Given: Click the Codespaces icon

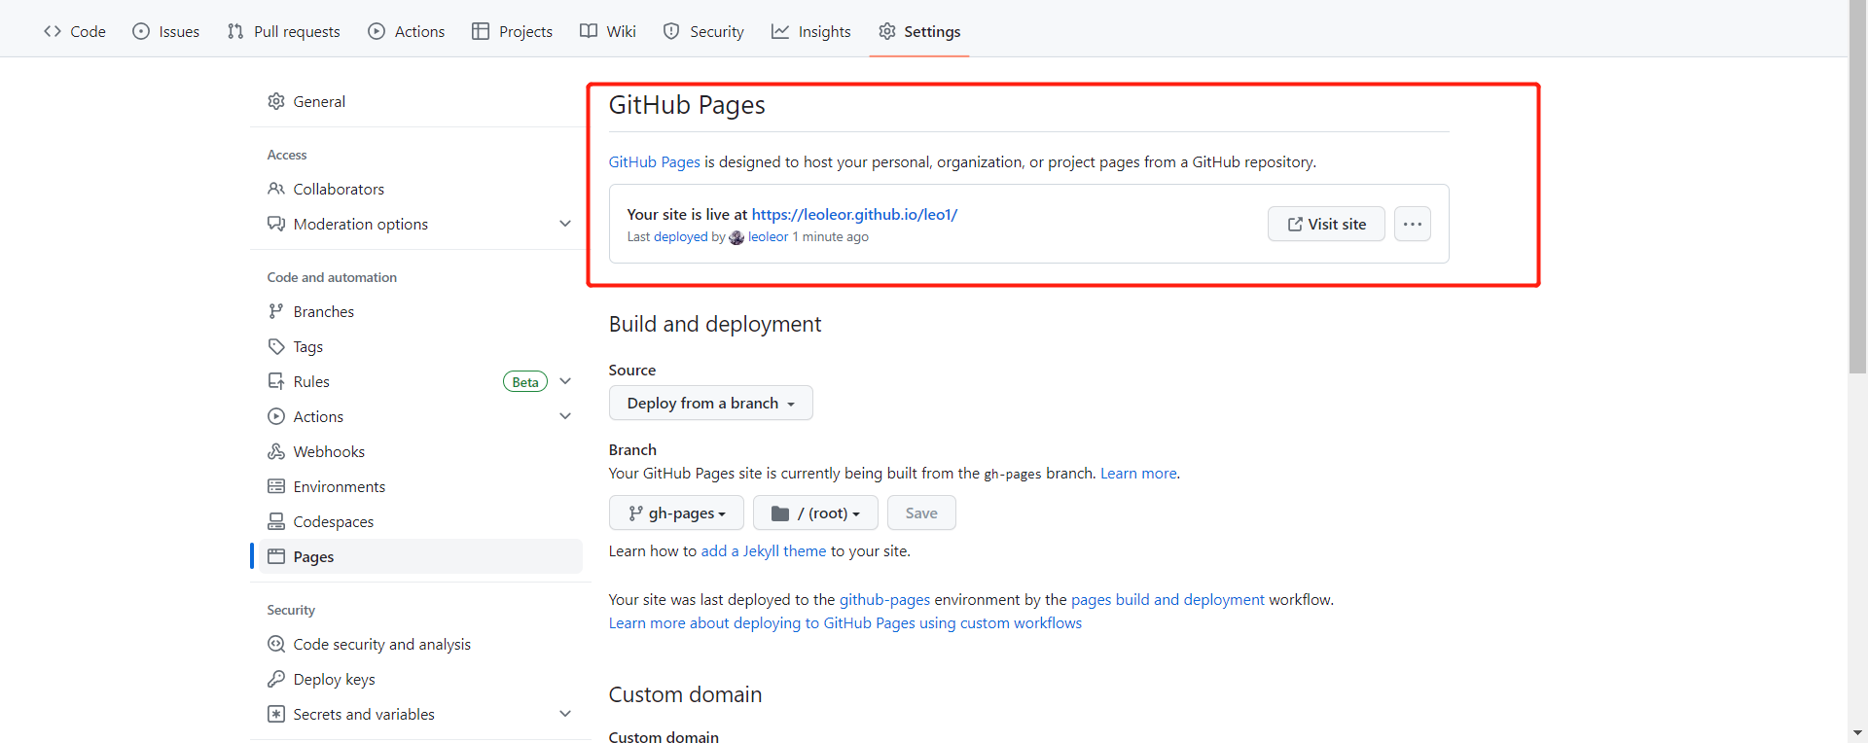Looking at the screenshot, I should click(276, 521).
